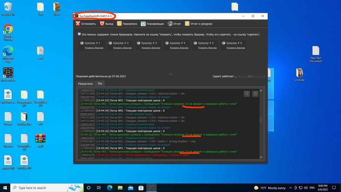
Task: Show browser for Браузер # 4
Action: point(179,48)
